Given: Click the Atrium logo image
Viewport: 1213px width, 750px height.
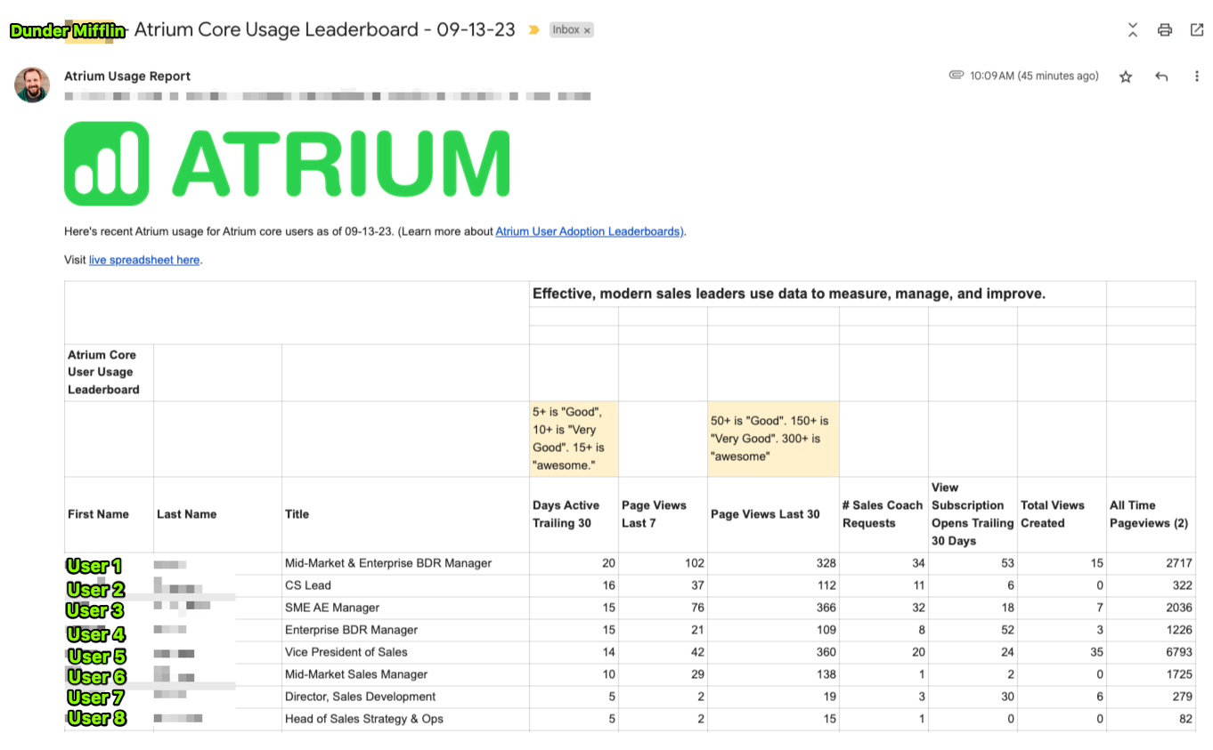Looking at the screenshot, I should (x=287, y=164).
